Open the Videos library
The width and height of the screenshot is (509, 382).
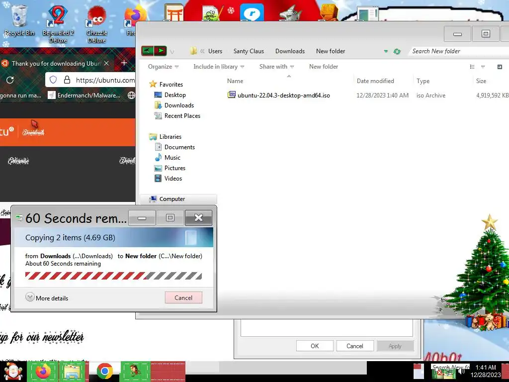(x=173, y=179)
